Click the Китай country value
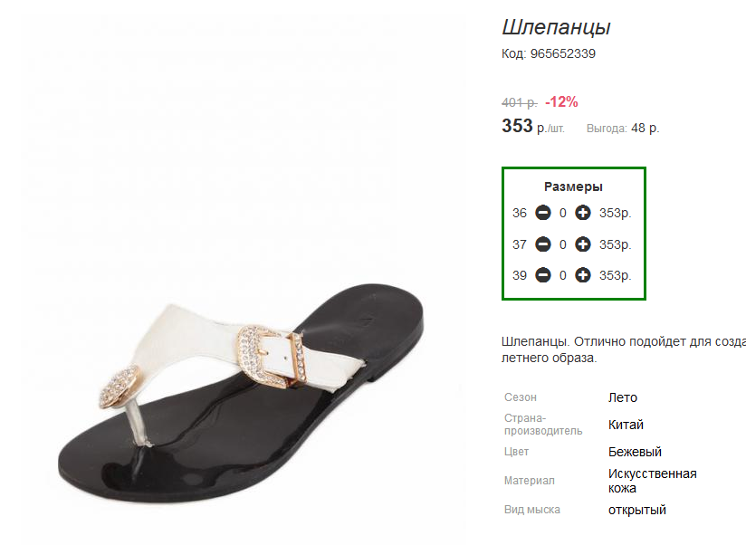The image size is (746, 545). [626, 425]
